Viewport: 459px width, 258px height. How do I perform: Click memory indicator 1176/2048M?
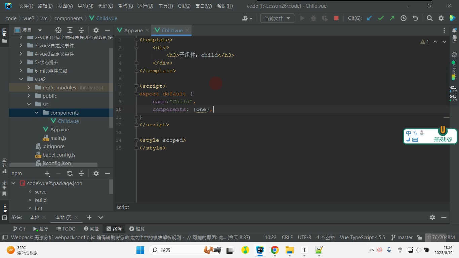pyautogui.click(x=441, y=238)
